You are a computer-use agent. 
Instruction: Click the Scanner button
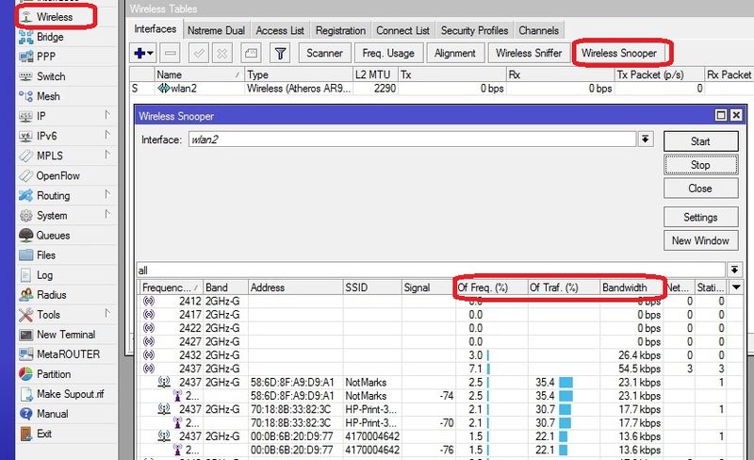pyautogui.click(x=324, y=53)
